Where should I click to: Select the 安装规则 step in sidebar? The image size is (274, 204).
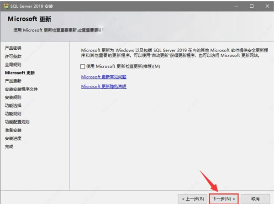click(13, 98)
